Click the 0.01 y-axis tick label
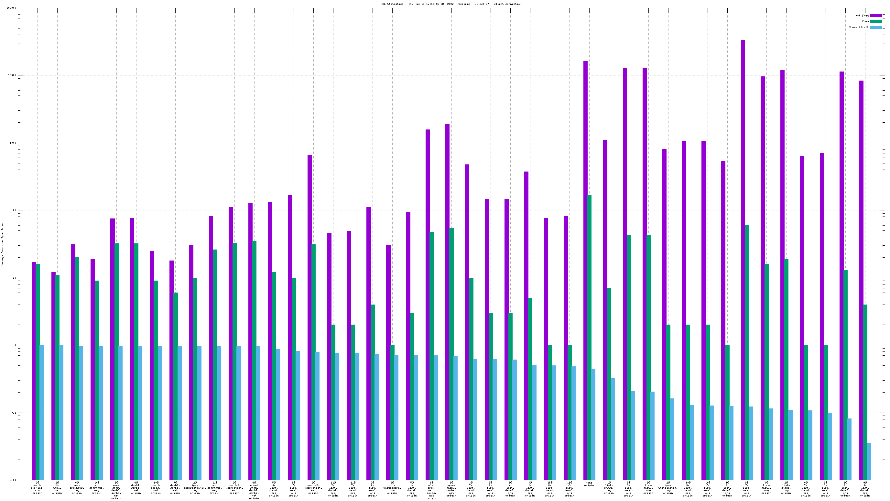Viewport: 890px width, 501px height. (13, 480)
